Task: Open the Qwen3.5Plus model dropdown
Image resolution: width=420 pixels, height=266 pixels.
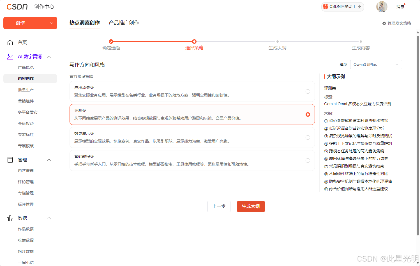Action: pos(376,65)
